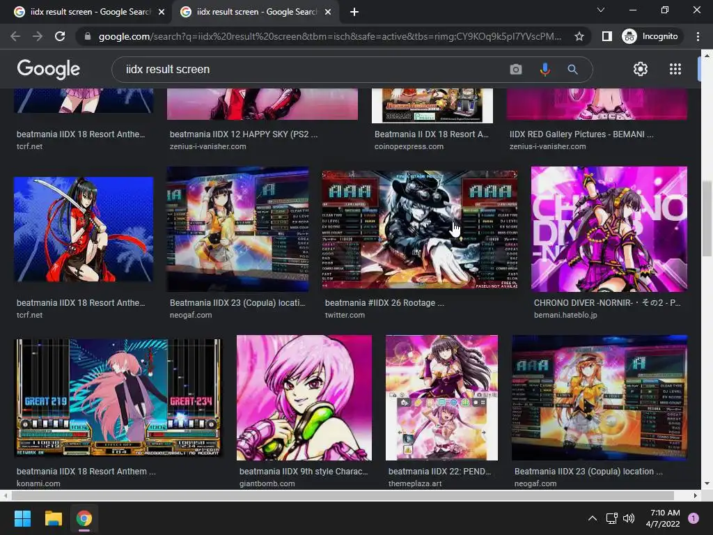Screen dimensions: 713x535
Task: Close the first browser tab
Action: tap(162, 12)
